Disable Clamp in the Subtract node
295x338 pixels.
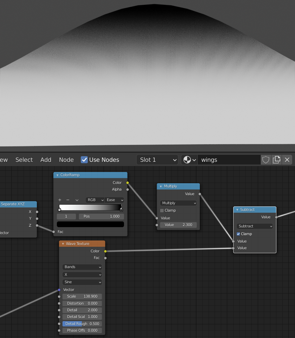[238, 234]
